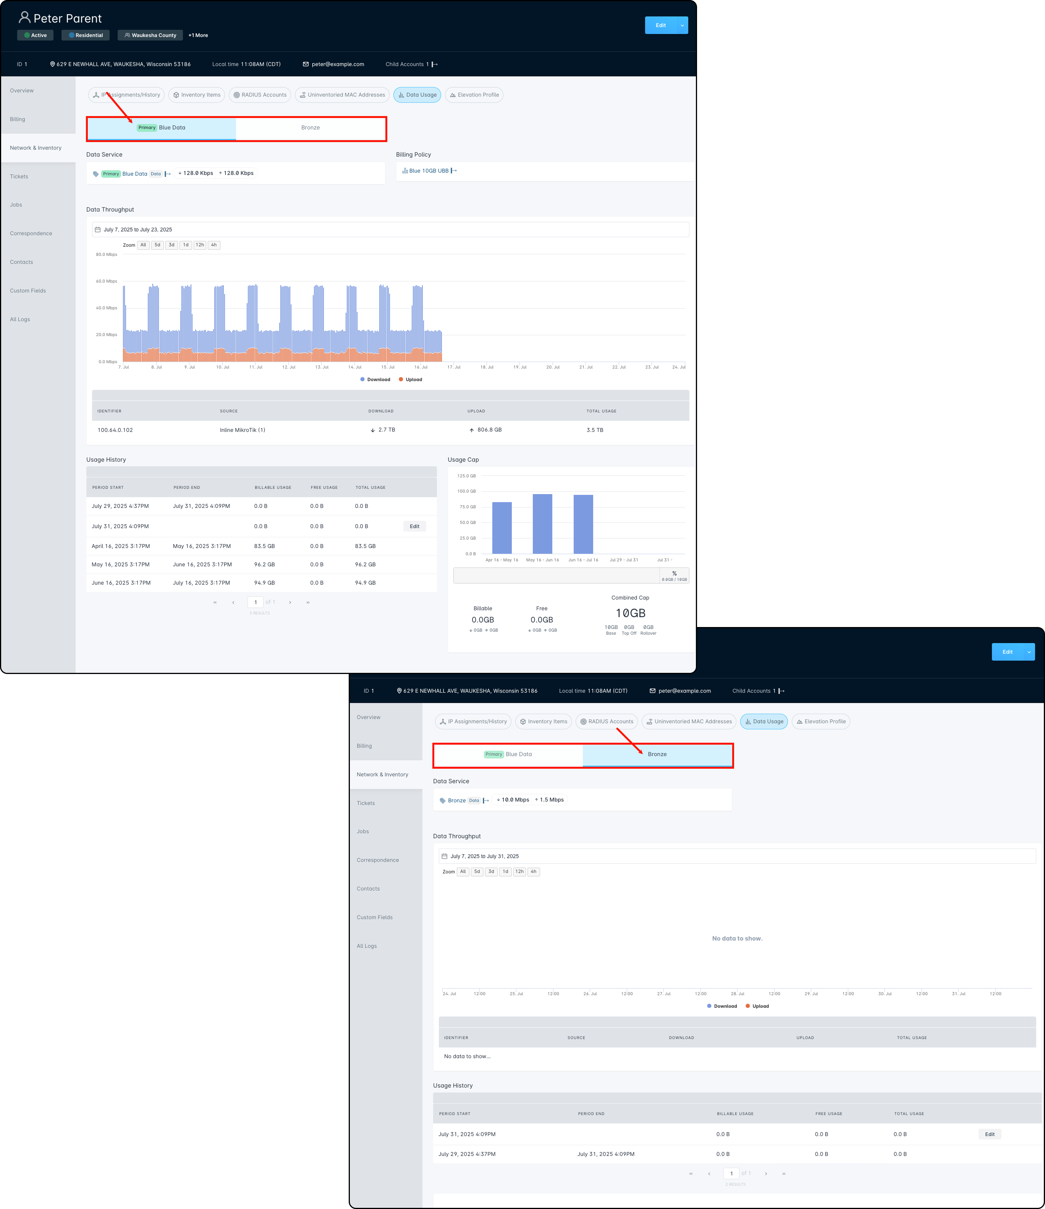Click the Child Accounts arrow icon in bottom window
This screenshot has width=1045, height=1209.
tap(781, 691)
